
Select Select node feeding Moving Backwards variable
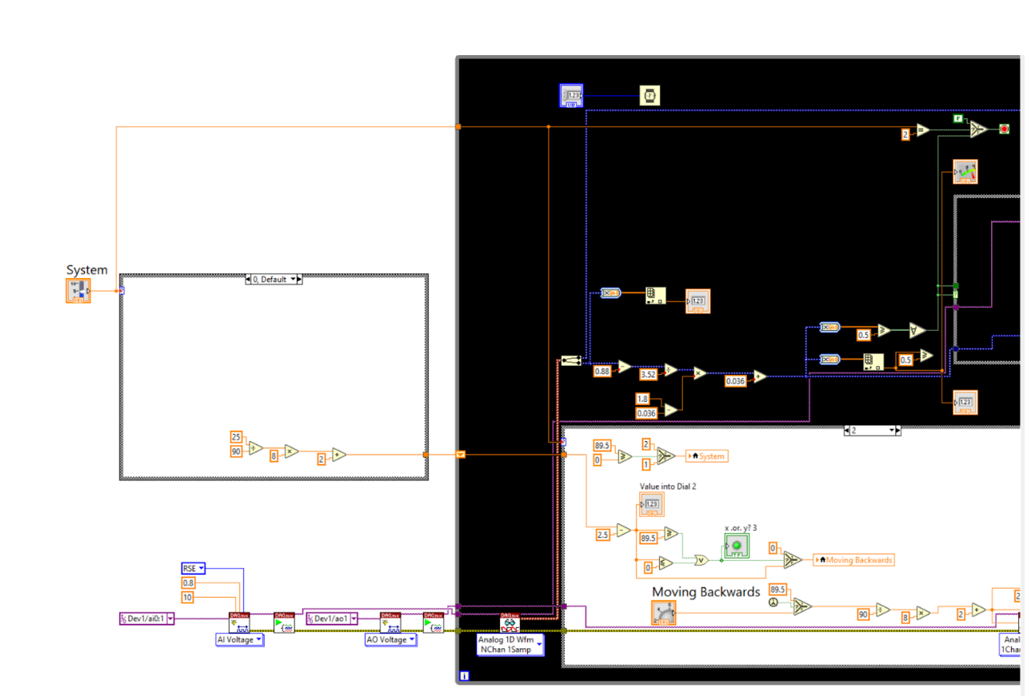tap(793, 560)
